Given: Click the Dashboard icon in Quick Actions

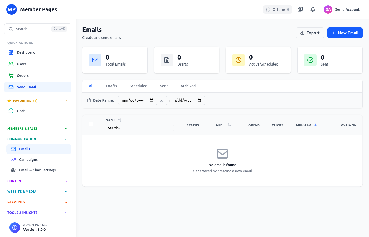Looking at the screenshot, I should click(x=11, y=52).
